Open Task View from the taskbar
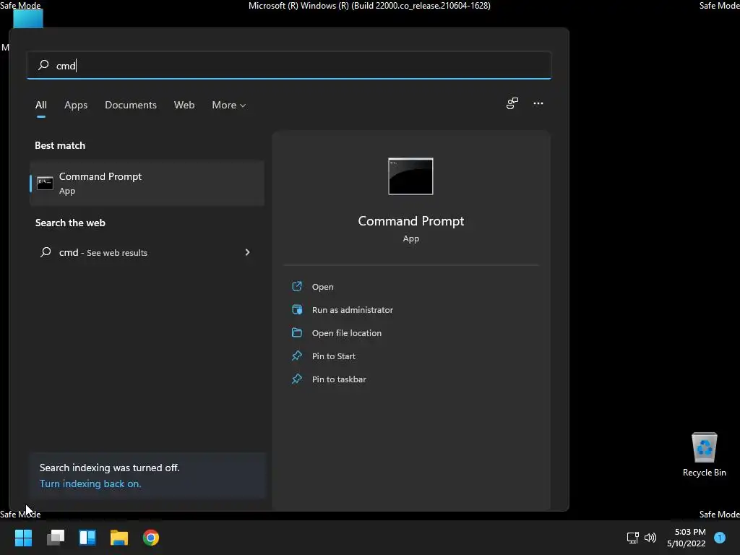This screenshot has height=555, width=740. (56, 538)
